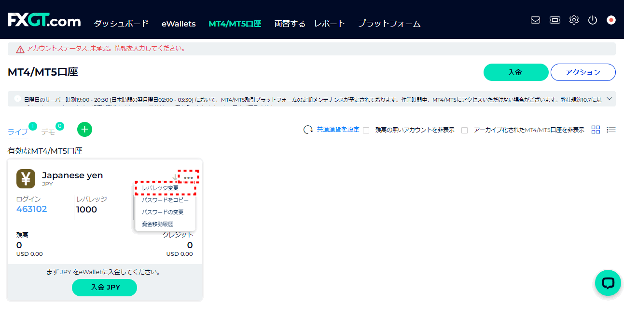Click the download arrow on account card
The height and width of the screenshot is (318, 624).
(x=175, y=178)
